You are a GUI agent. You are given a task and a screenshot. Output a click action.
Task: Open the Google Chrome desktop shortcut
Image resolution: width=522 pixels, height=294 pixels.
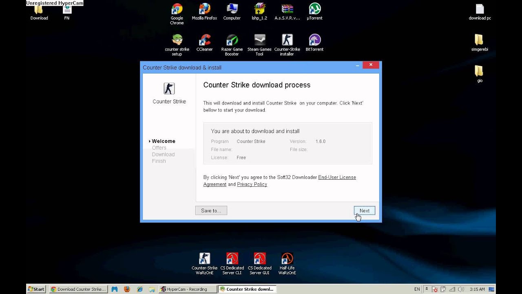point(177,14)
